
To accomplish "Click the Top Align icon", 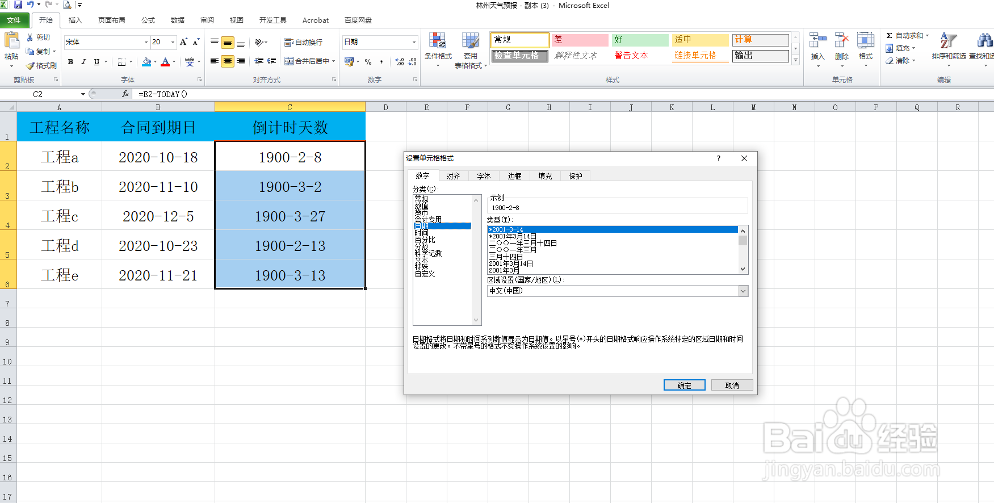I will click(215, 42).
